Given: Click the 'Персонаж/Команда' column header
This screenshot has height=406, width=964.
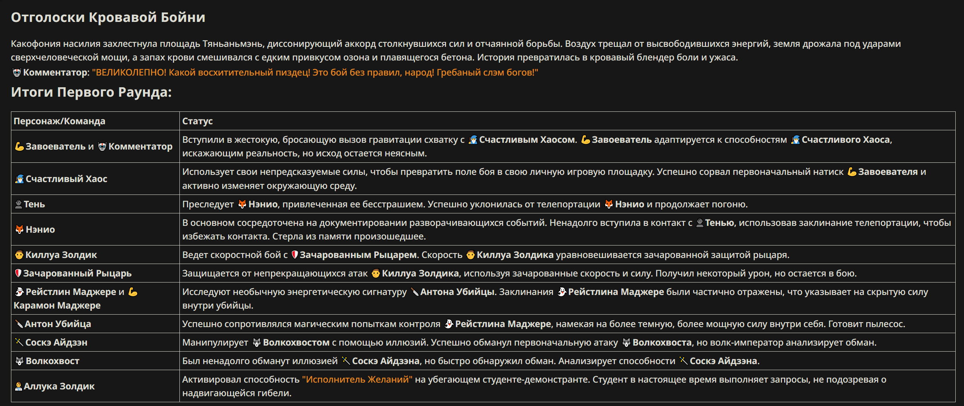Looking at the screenshot, I should pyautogui.click(x=59, y=121).
